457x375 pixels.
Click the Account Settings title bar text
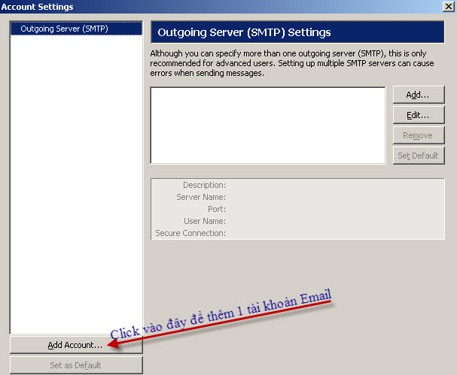pyautogui.click(x=38, y=7)
